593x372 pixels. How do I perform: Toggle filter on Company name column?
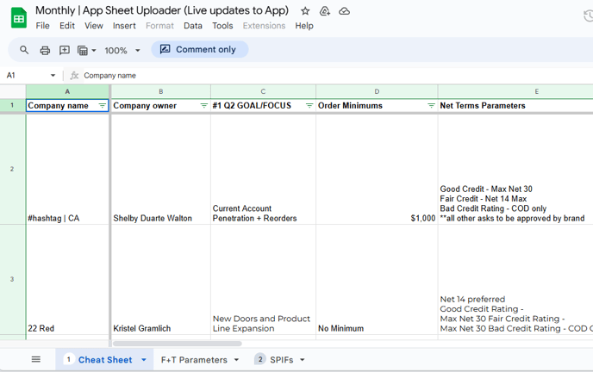click(x=103, y=106)
